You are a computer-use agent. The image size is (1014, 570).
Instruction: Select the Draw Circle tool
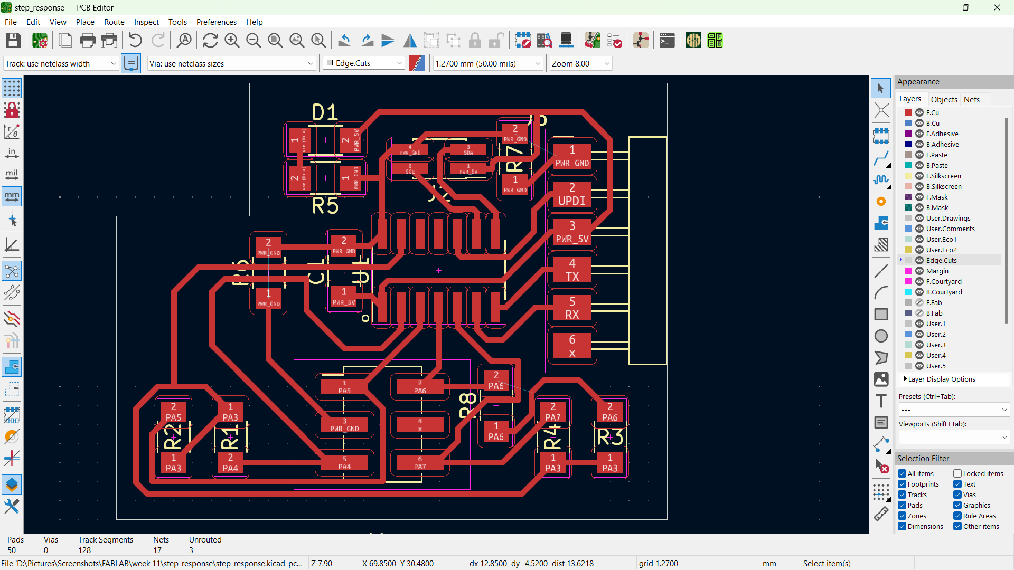pos(880,336)
